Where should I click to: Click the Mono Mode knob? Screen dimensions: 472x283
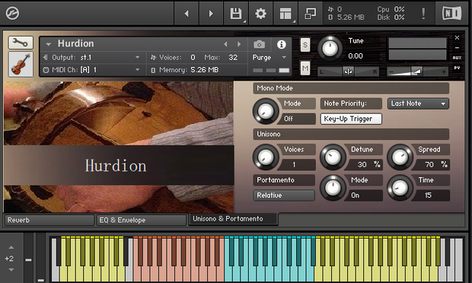point(266,111)
